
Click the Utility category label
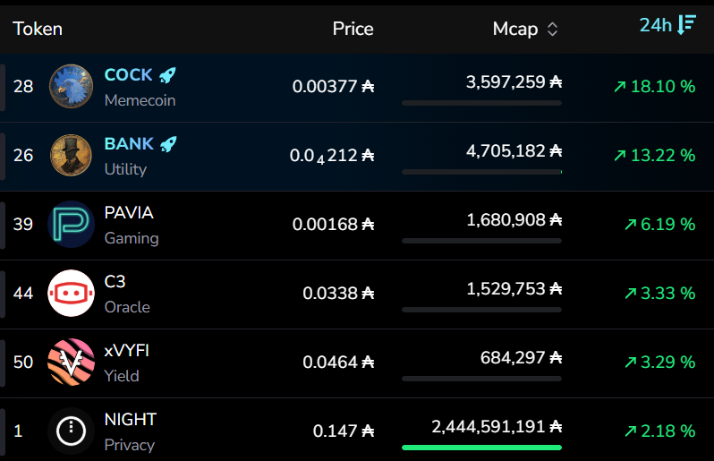(x=125, y=169)
